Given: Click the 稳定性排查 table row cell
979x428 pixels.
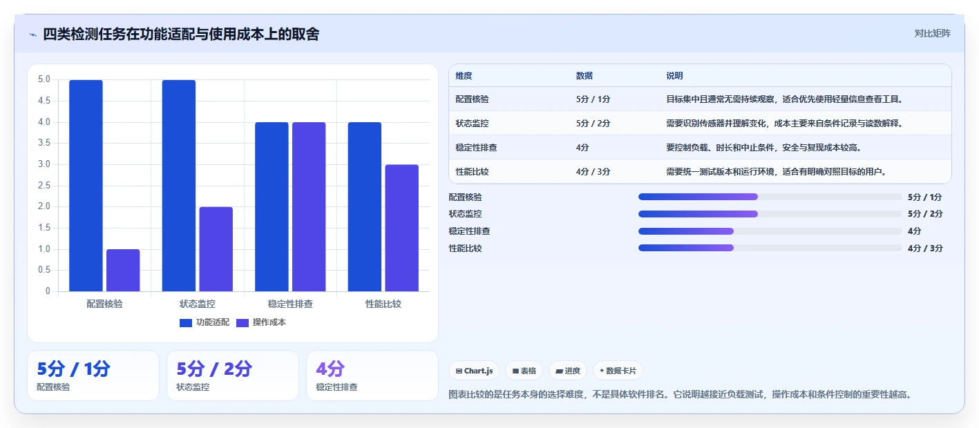Looking at the screenshot, I should coord(476,148).
